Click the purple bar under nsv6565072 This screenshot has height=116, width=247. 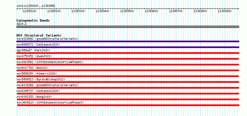[x=128, y=47]
